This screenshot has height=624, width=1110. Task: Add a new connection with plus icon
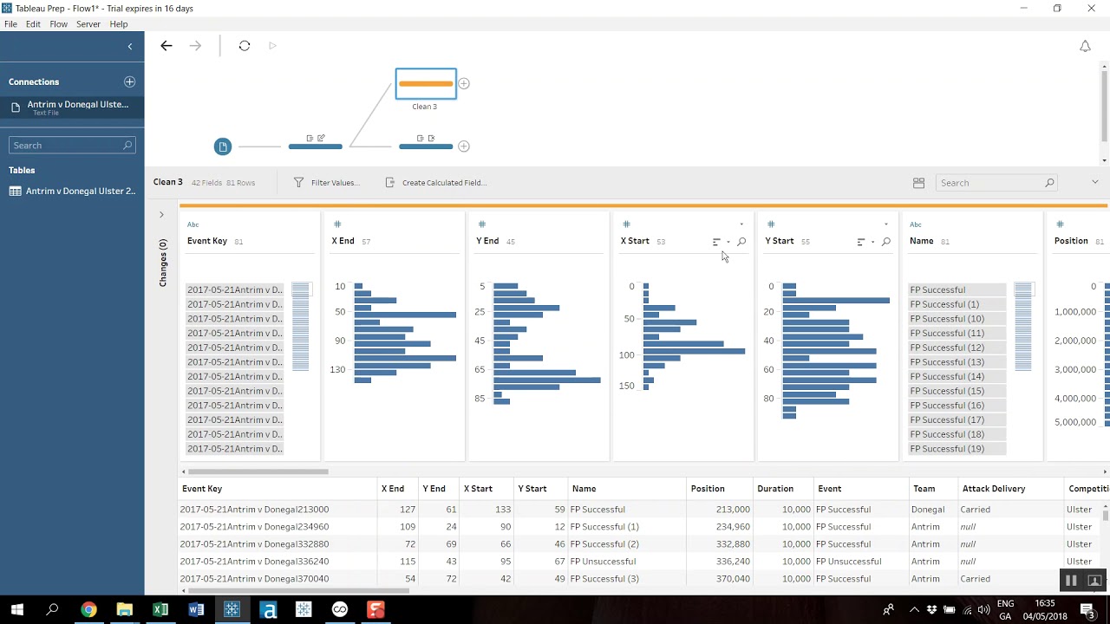129,81
